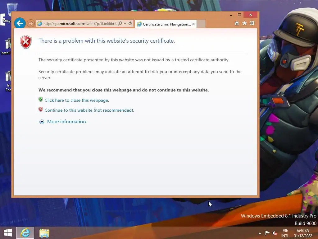This screenshot has height=239, width=318.
Task: Minimize the Internet Explorer window
Action: point(231,15)
